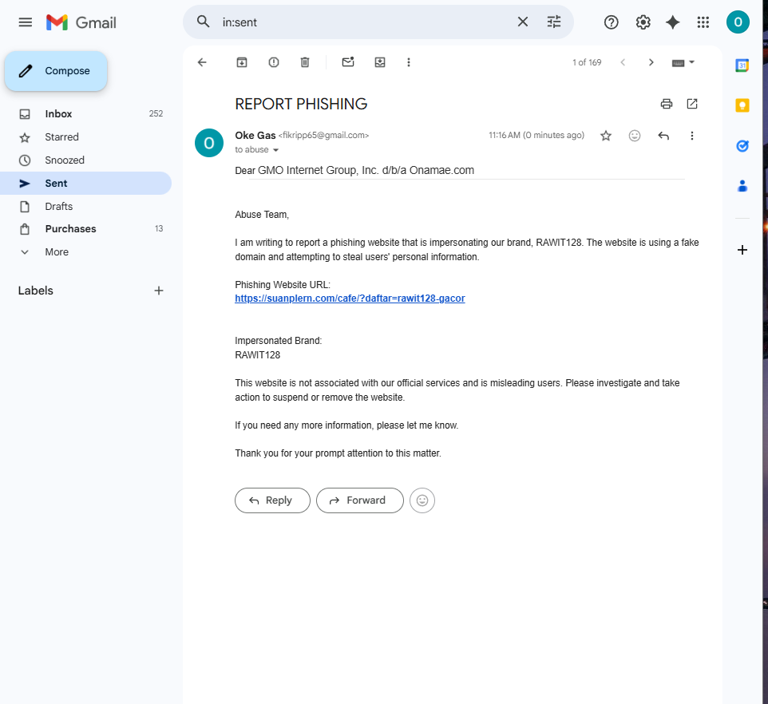
Task: Expand the More folders list
Action: pyautogui.click(x=85, y=251)
